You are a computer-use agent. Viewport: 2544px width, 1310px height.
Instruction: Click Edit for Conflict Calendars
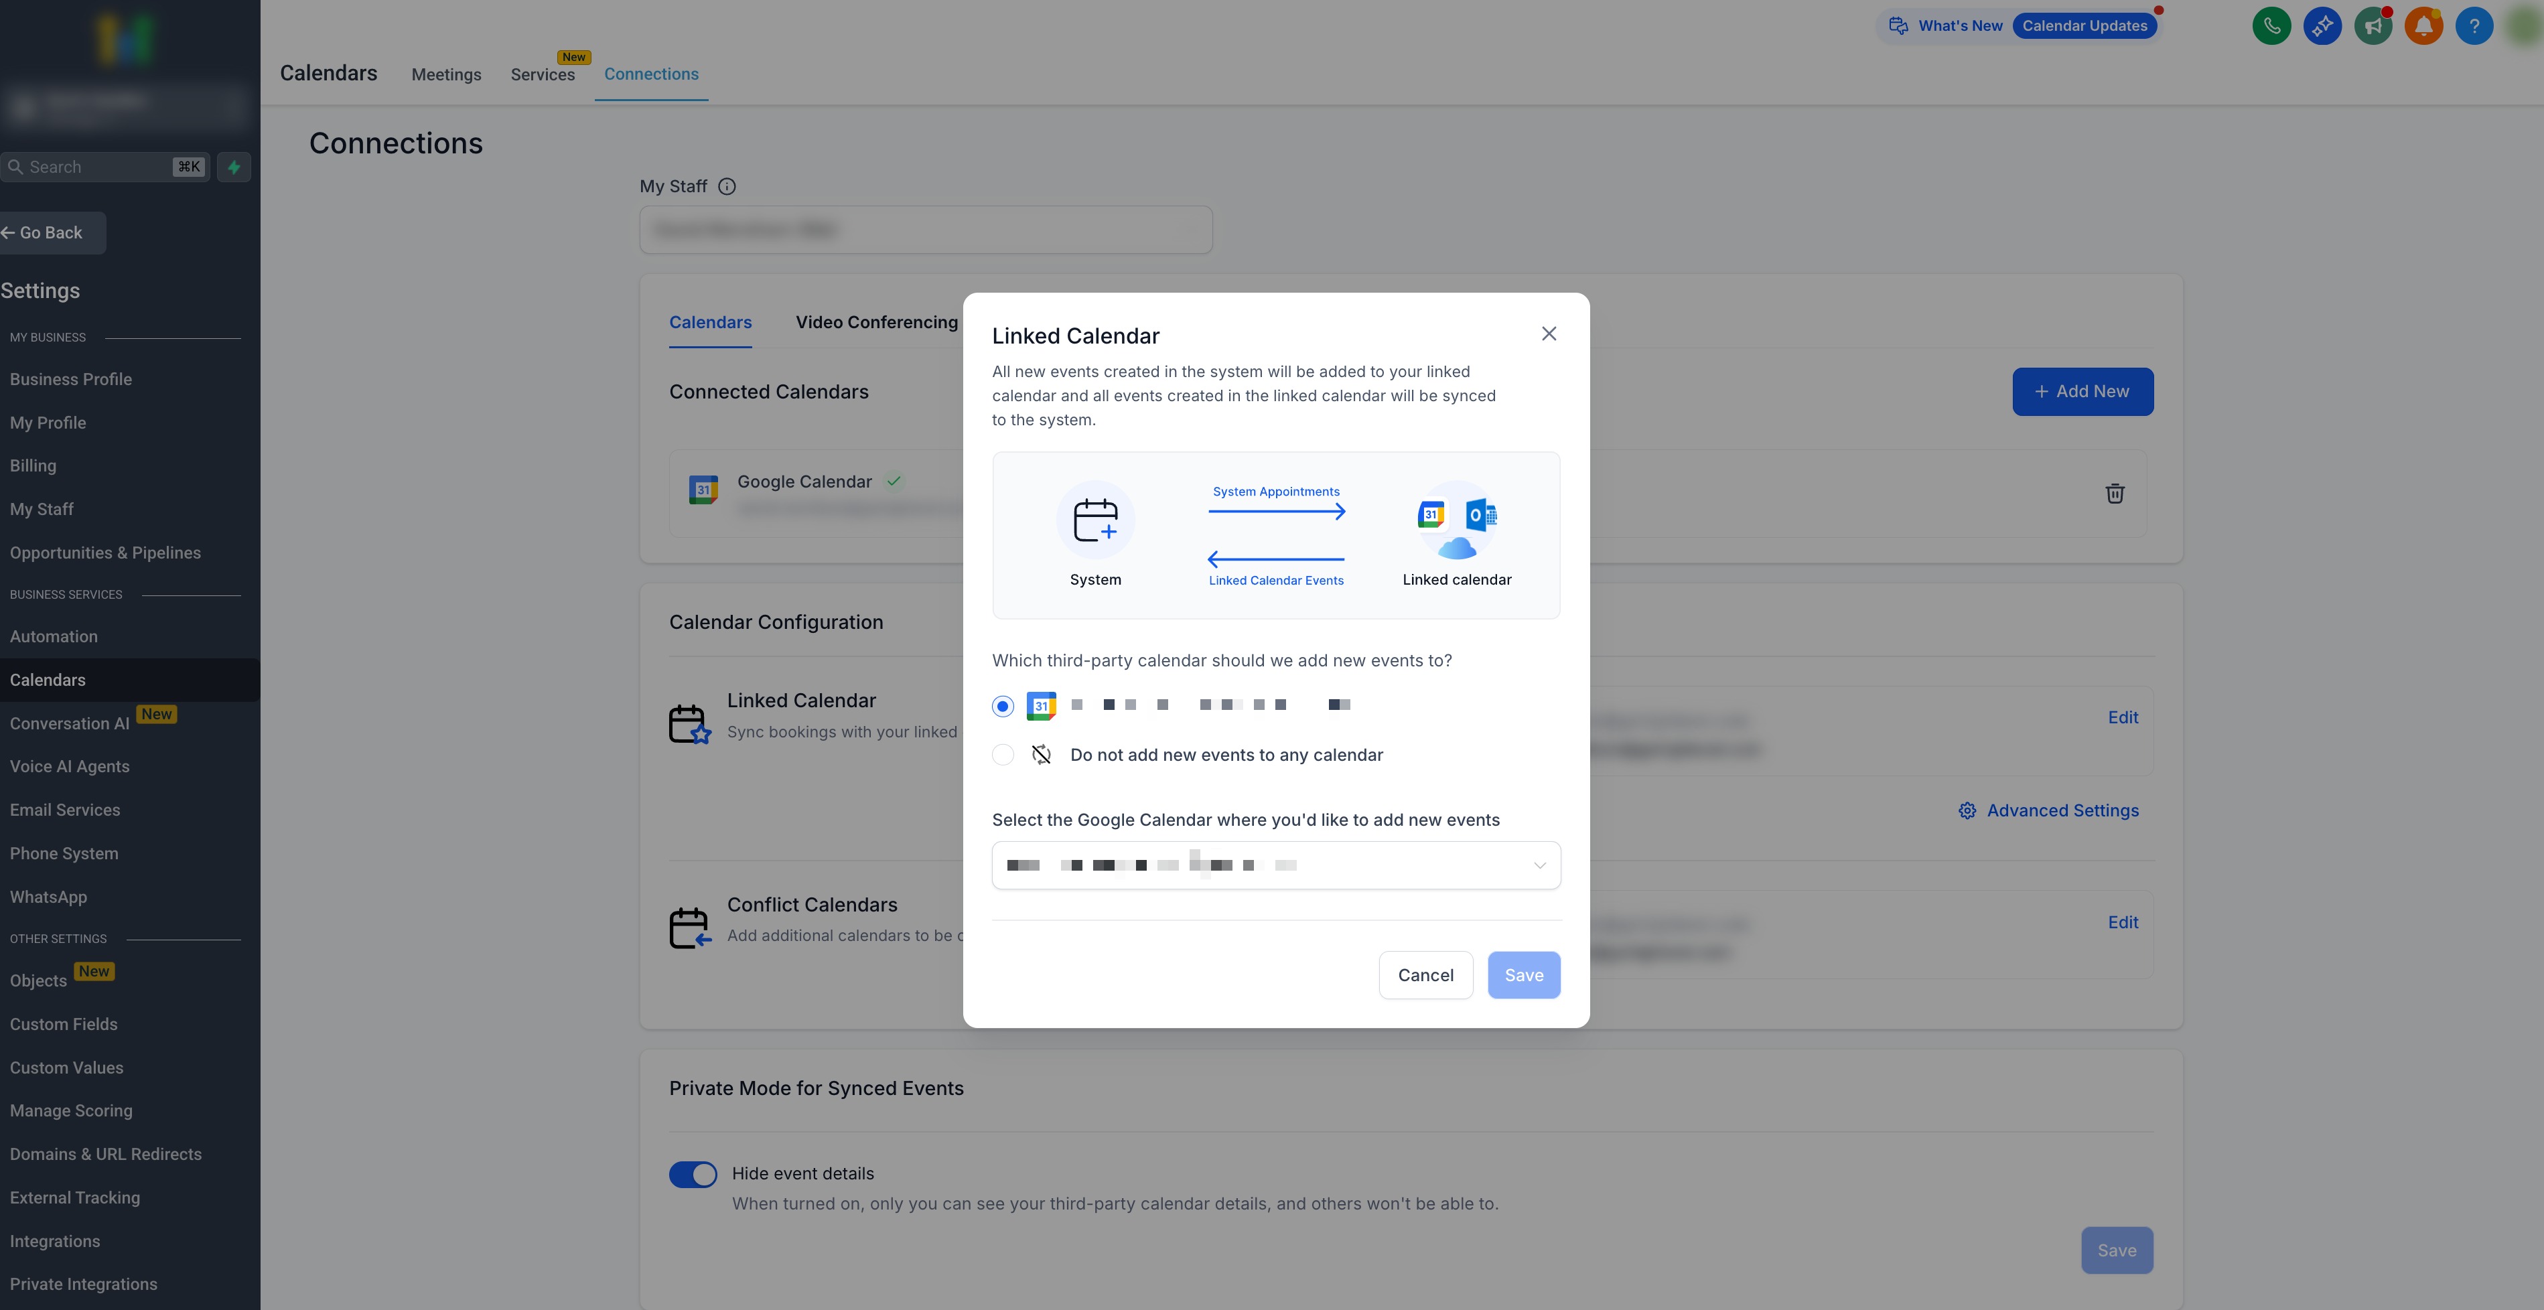click(x=2122, y=922)
